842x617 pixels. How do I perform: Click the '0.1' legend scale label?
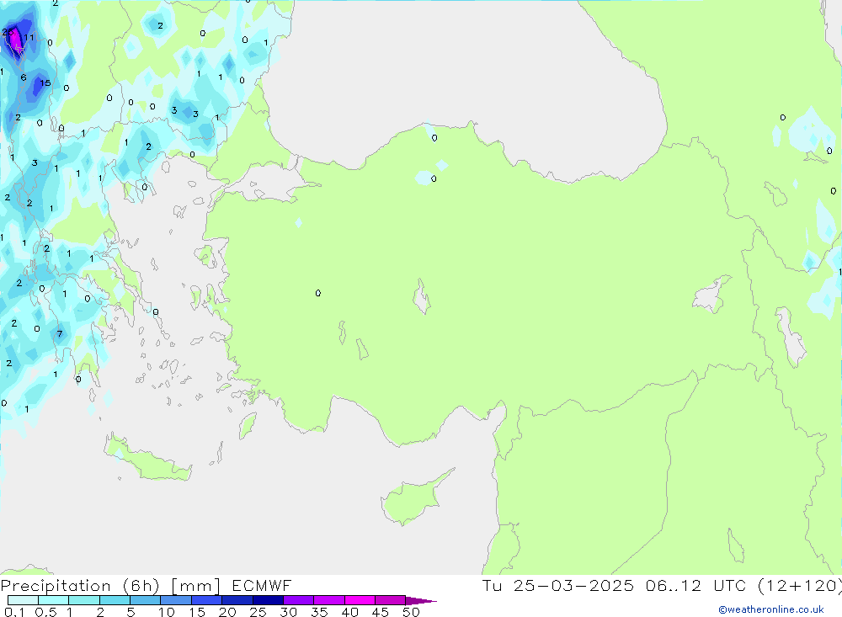coord(14,612)
